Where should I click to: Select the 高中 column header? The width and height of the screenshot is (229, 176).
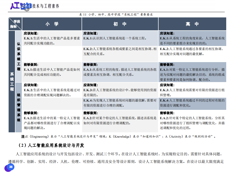[192, 24]
